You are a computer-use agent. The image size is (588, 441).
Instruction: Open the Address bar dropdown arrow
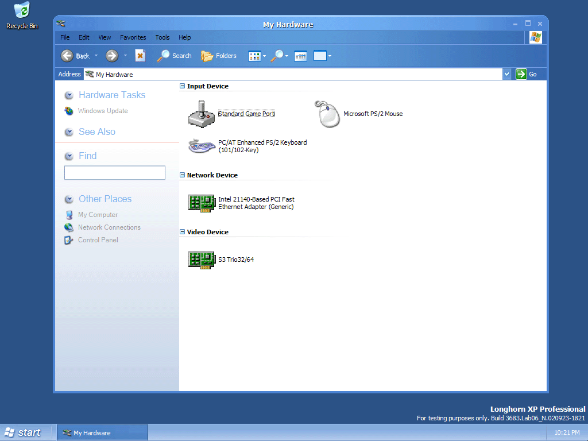coord(506,74)
